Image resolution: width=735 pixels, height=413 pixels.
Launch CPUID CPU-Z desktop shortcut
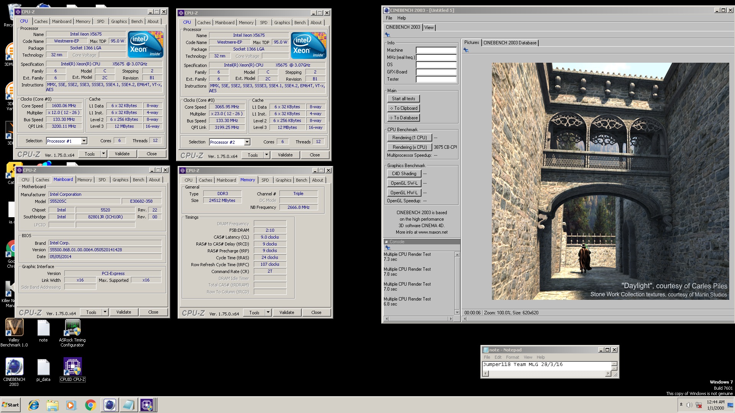coord(72,370)
